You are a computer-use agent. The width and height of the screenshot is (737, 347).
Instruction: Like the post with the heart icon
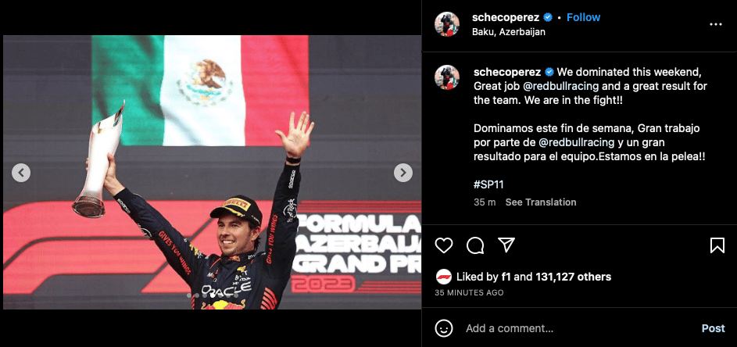pos(444,245)
